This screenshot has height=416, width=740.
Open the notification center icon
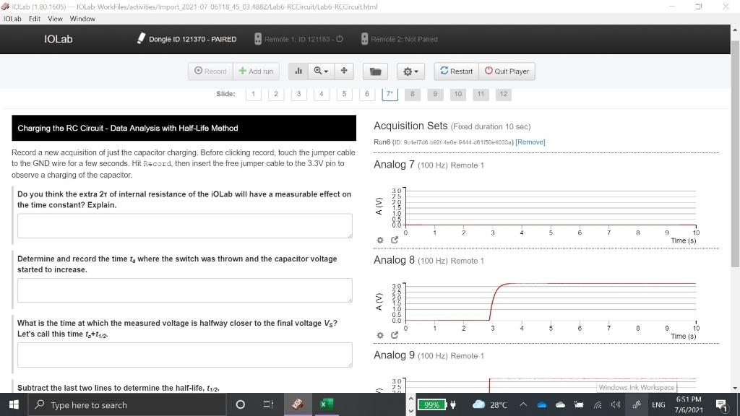tap(721, 405)
